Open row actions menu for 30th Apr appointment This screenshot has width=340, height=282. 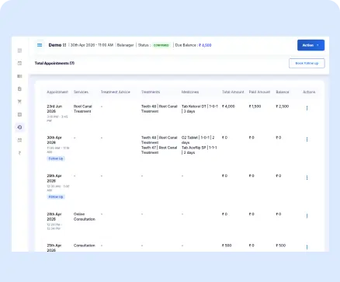[307, 139]
